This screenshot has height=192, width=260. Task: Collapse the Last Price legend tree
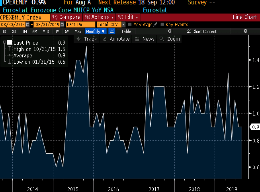pyautogui.click(x=4, y=42)
